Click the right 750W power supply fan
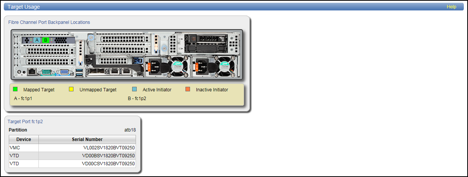 point(224,66)
